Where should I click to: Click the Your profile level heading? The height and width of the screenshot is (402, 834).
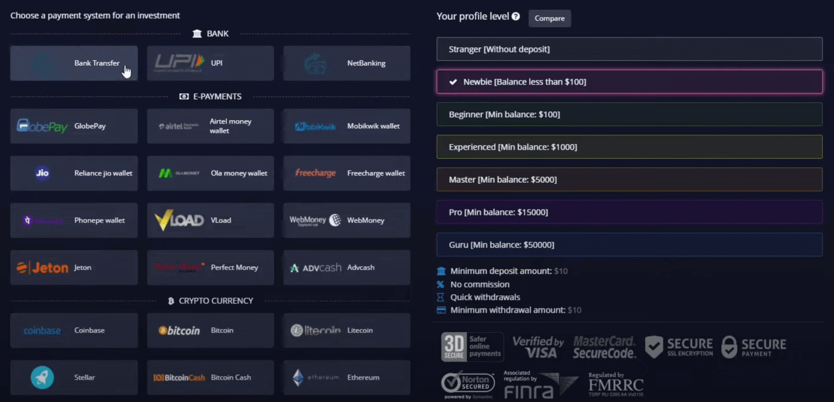click(472, 16)
